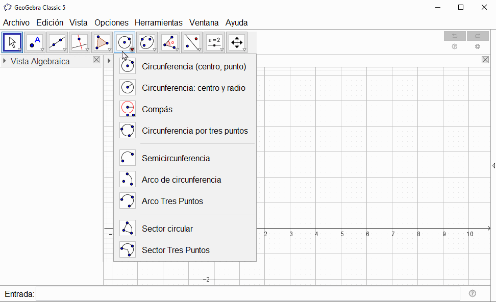Click the Ellipse conic tool
The width and height of the screenshot is (496, 302).
147,42
